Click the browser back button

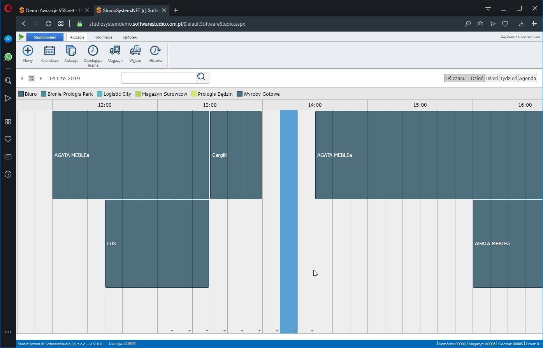[x=24, y=24]
